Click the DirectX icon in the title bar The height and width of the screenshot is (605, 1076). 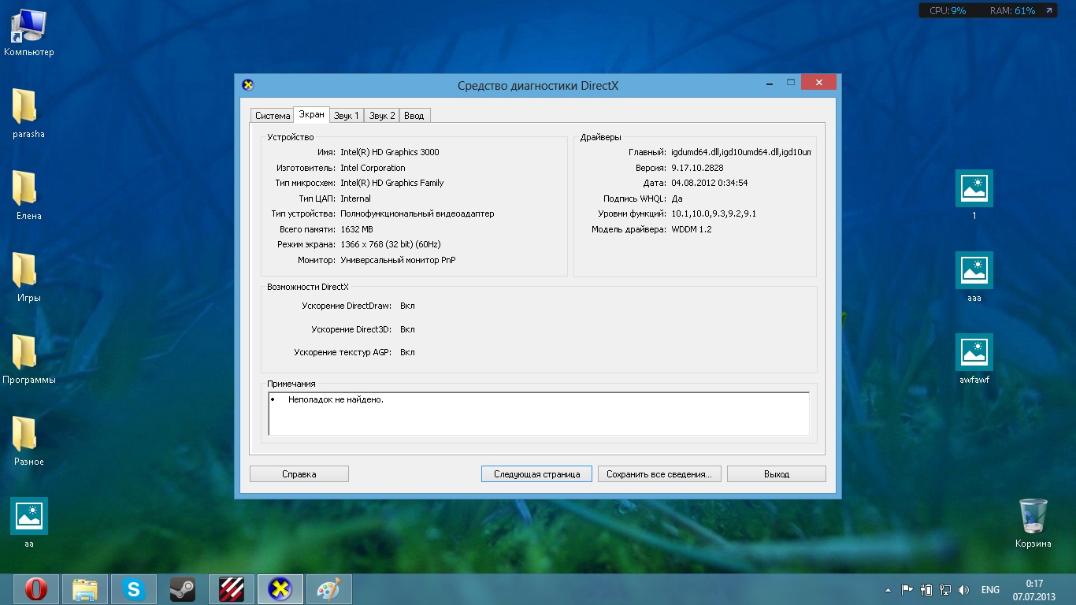(248, 85)
